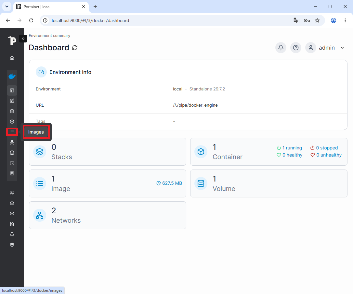Expand the sidebar with the double-arrow button
The width and height of the screenshot is (353, 294).
point(23,39)
